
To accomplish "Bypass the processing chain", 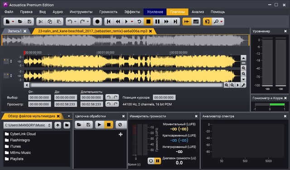I will (120, 125).
